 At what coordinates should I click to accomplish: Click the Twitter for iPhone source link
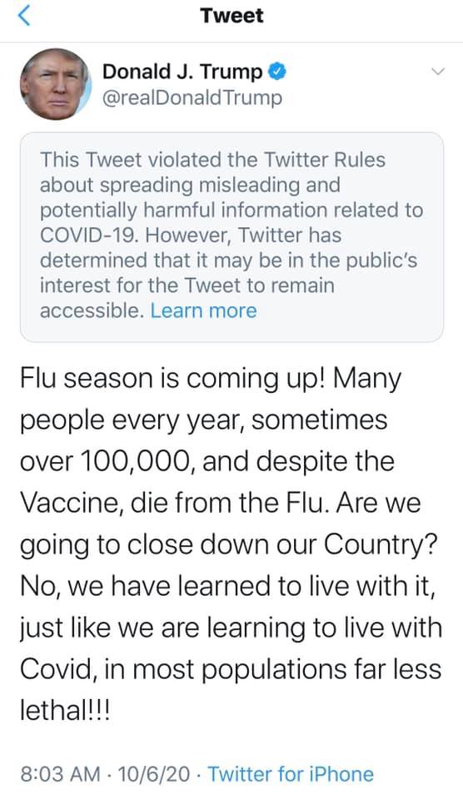coord(291,774)
